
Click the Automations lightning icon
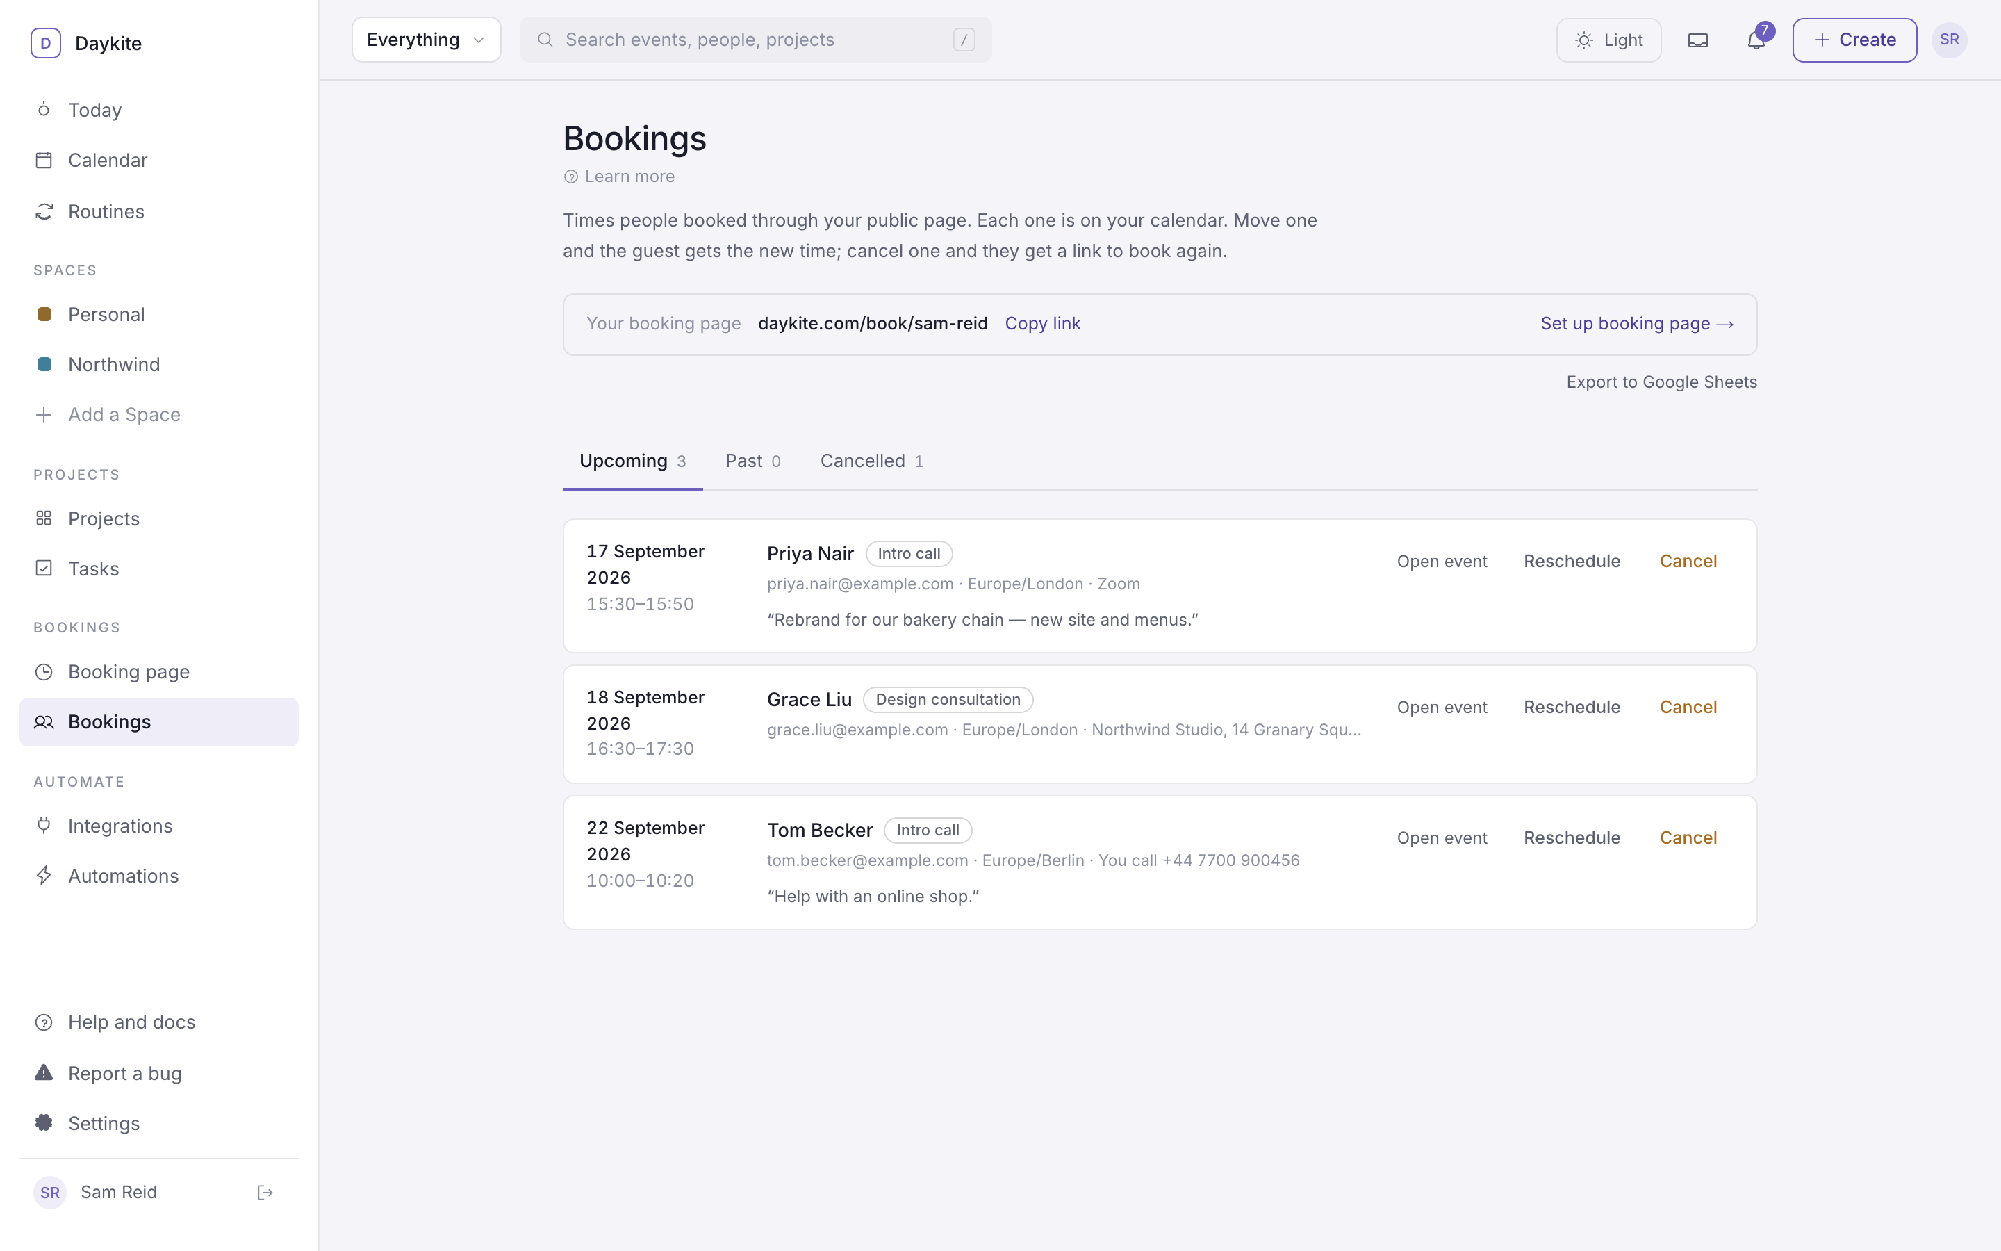click(44, 876)
